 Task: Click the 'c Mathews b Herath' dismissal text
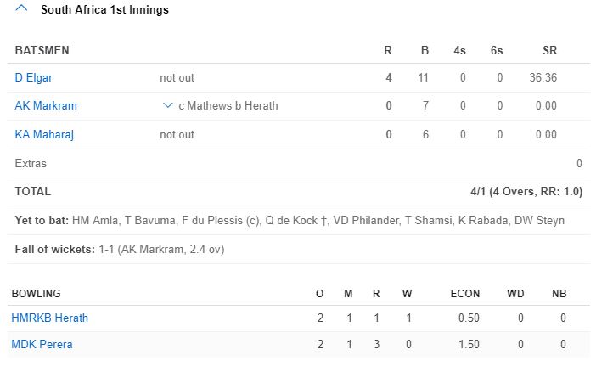(x=228, y=106)
